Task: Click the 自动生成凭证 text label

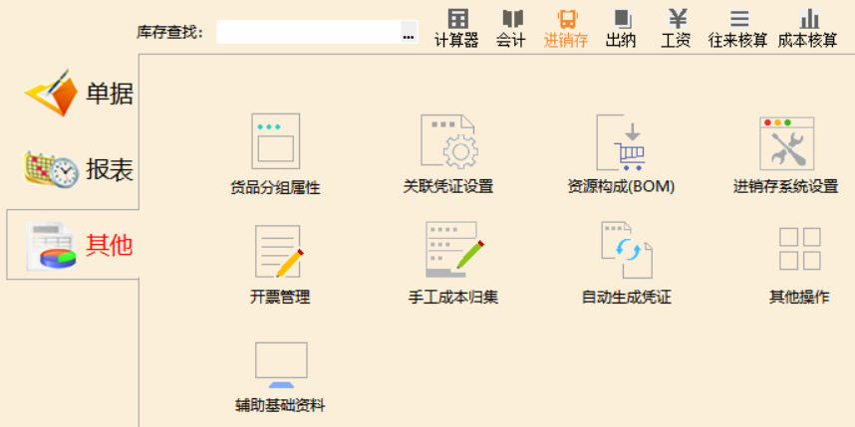Action: click(x=627, y=297)
